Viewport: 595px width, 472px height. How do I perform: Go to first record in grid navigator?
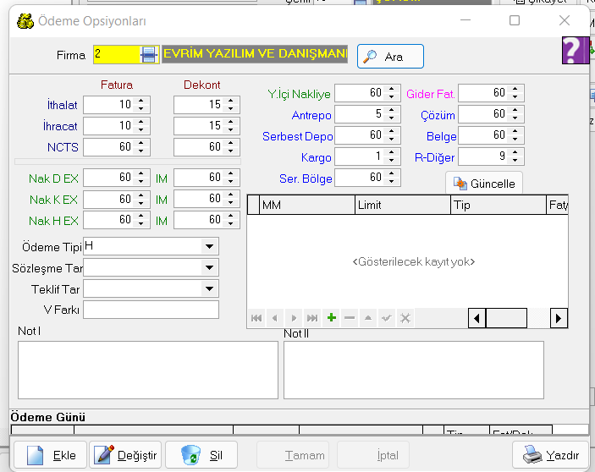pos(256,318)
